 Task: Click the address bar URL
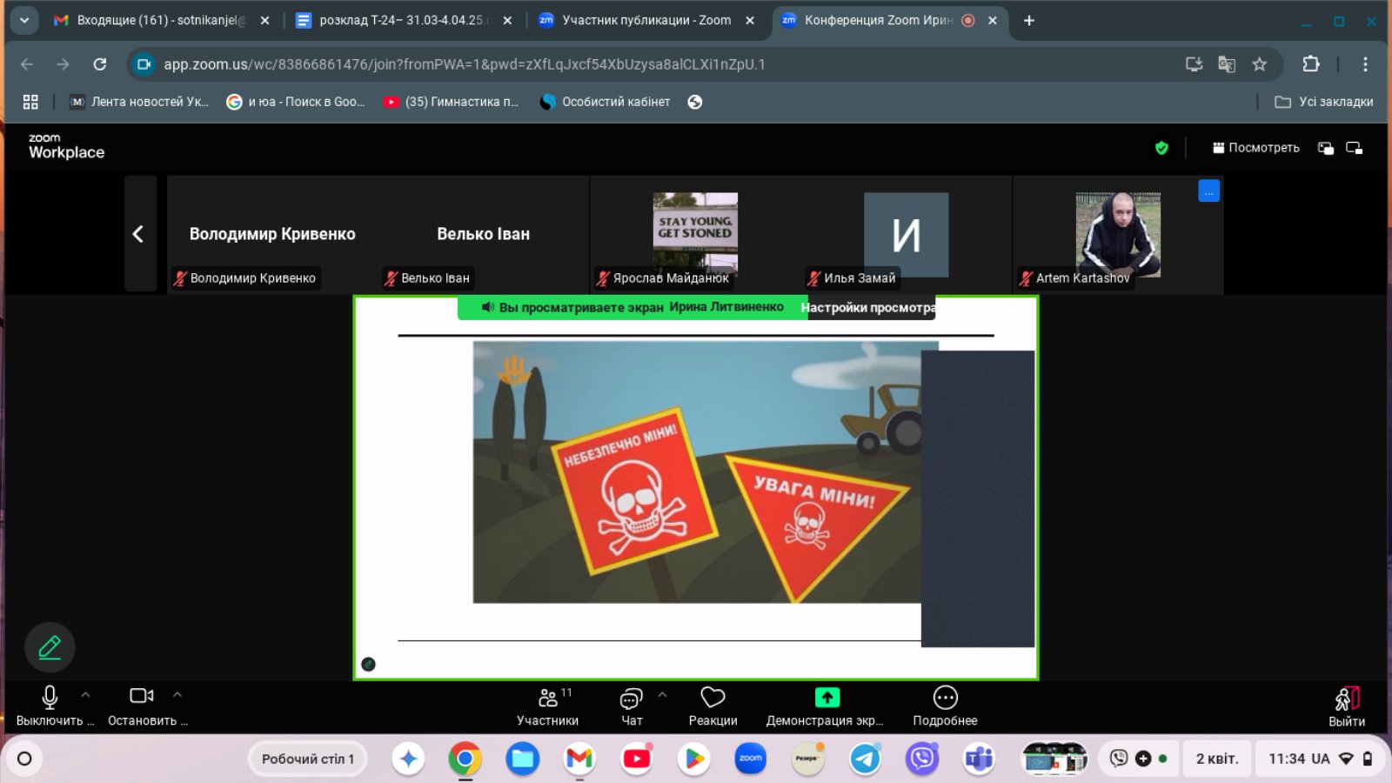tap(465, 64)
